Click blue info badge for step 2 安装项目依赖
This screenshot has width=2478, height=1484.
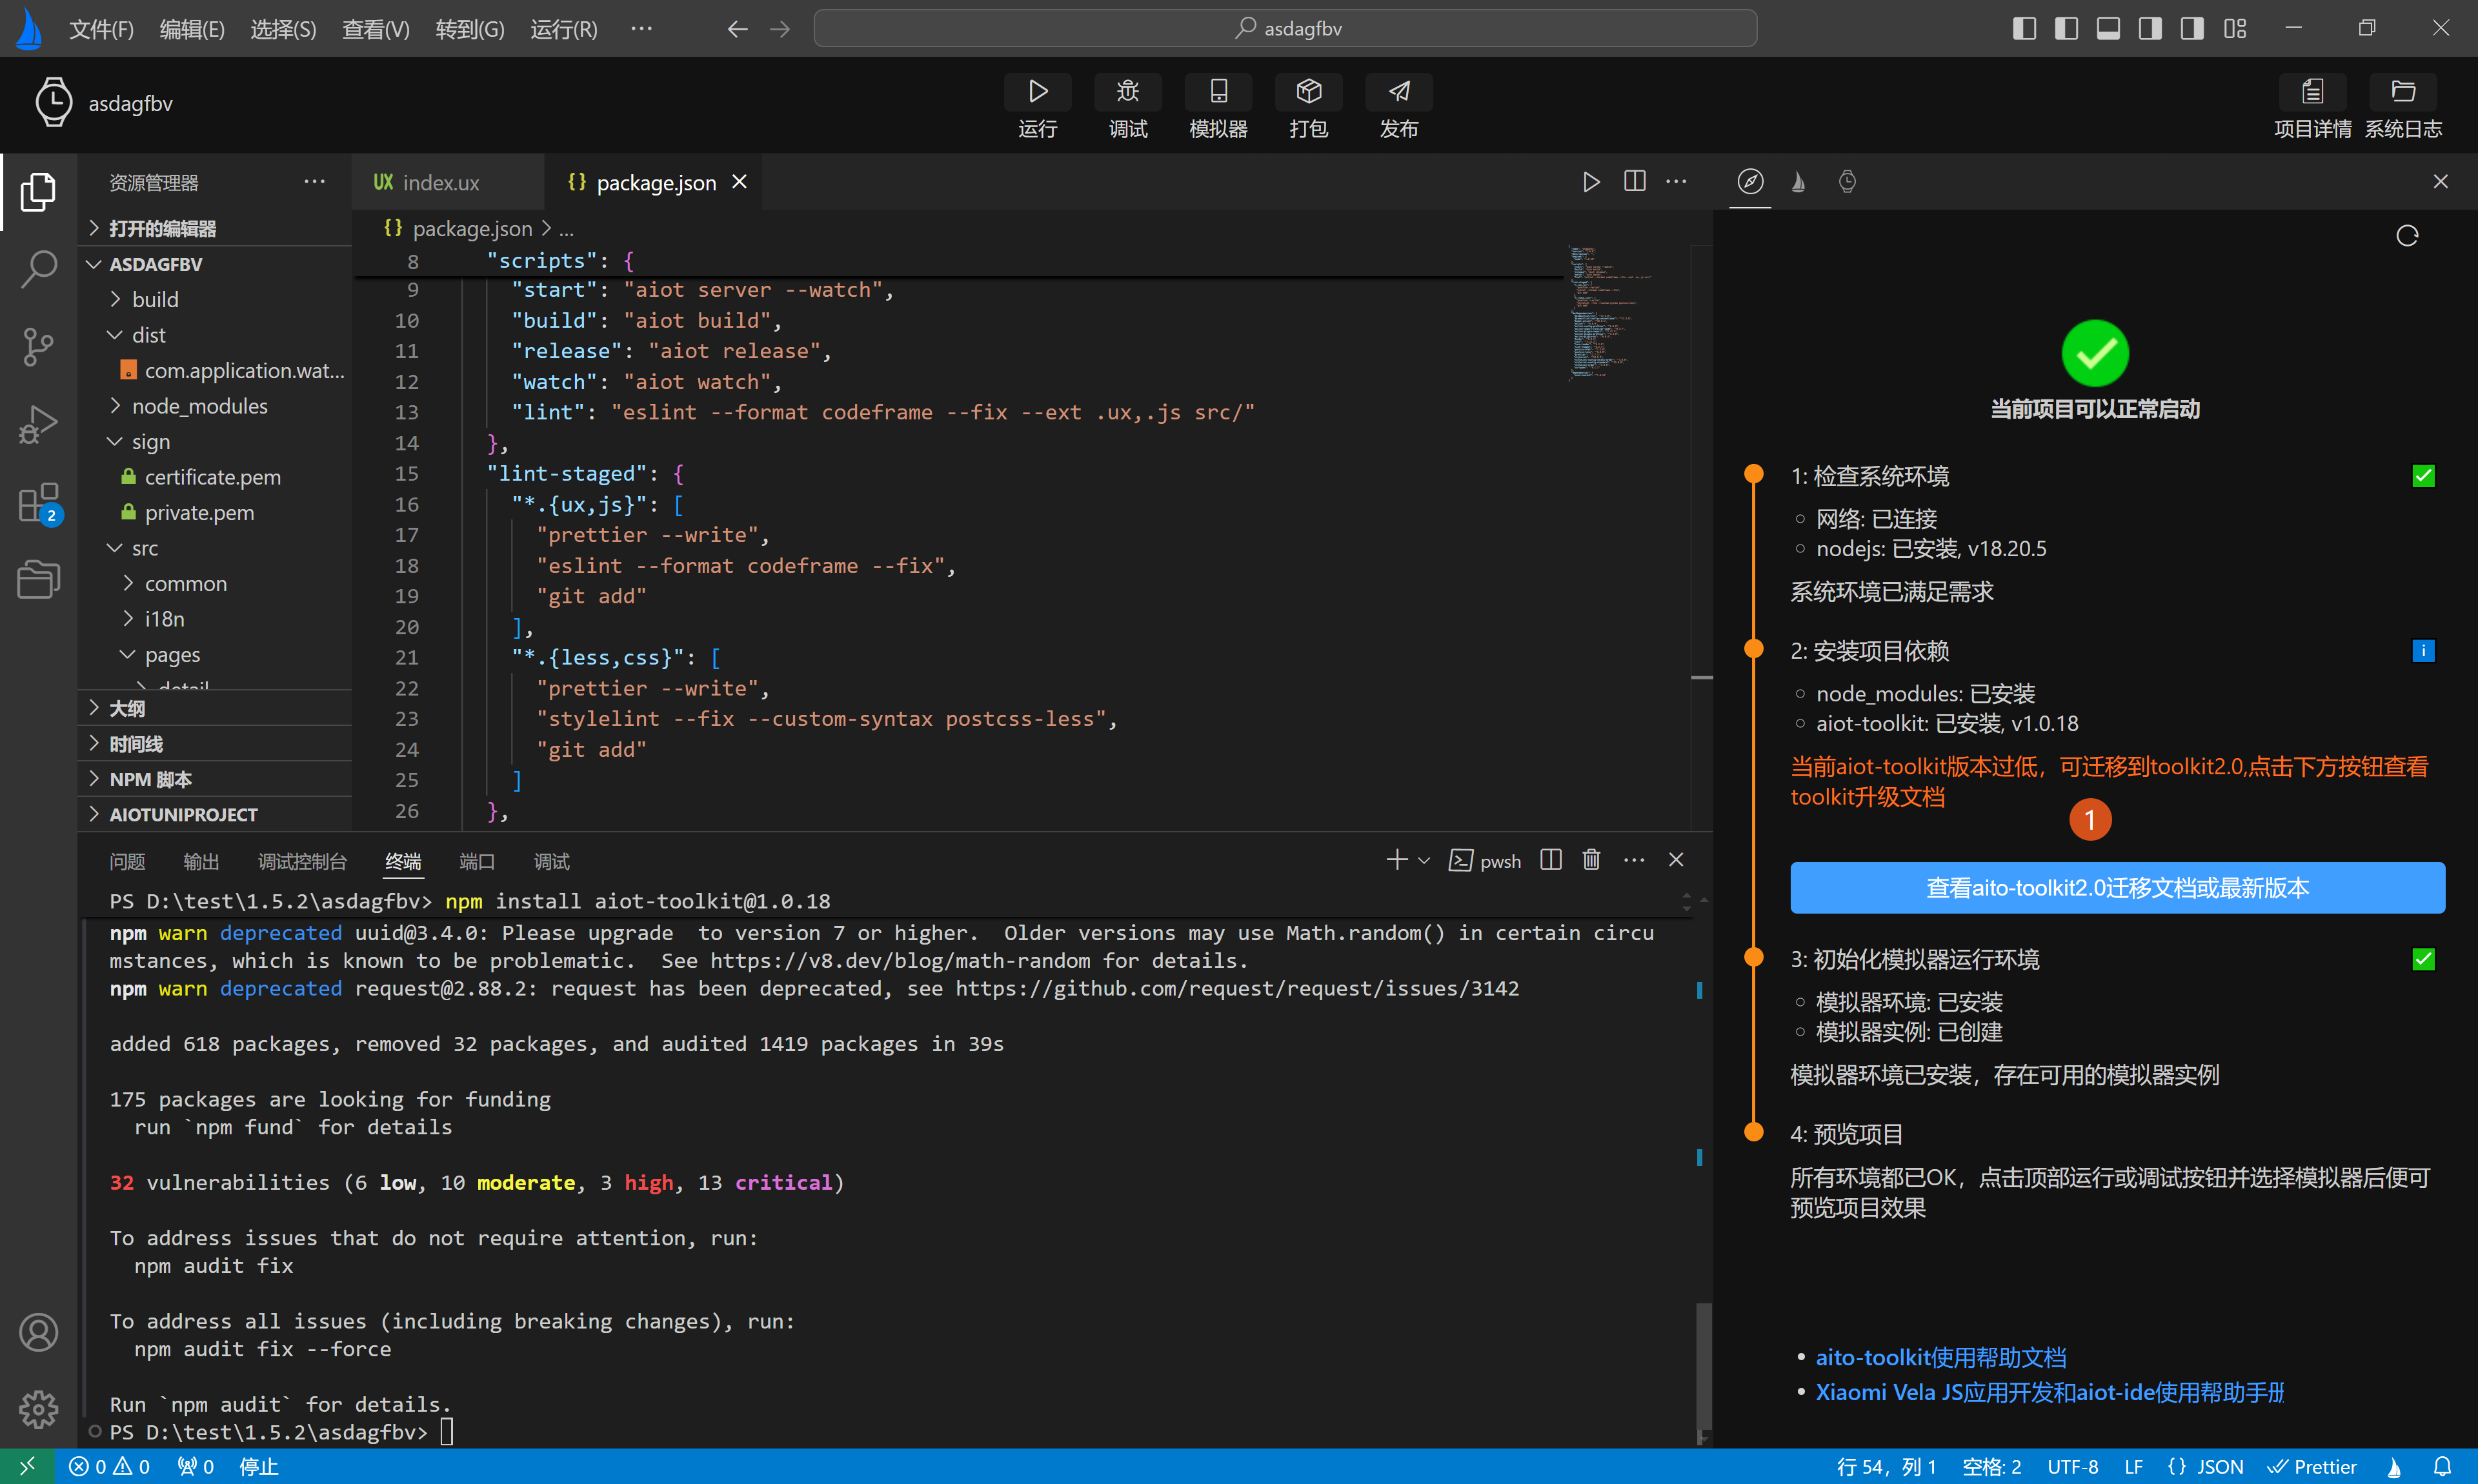[x=2423, y=651]
